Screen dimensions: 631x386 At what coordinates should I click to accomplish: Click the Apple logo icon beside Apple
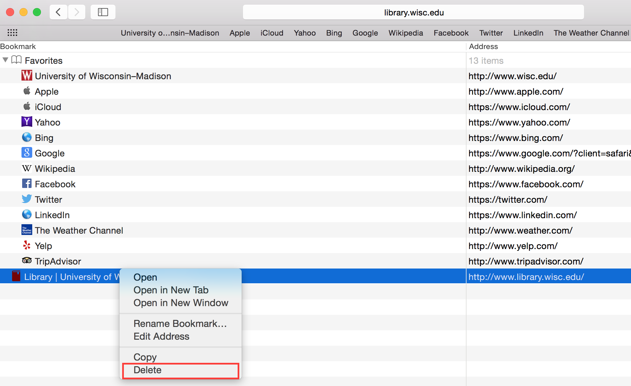(x=27, y=91)
